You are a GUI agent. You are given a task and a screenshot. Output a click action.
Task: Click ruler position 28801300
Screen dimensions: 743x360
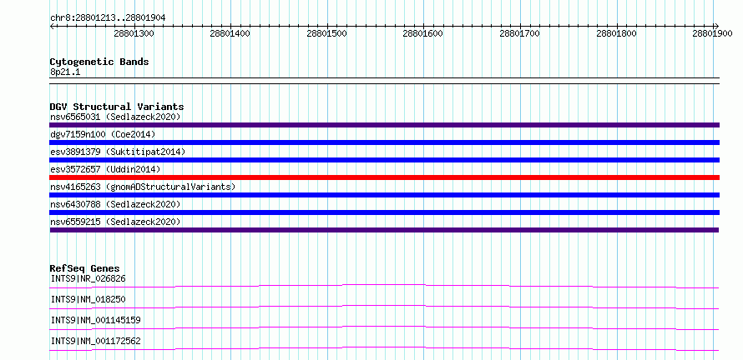tap(134, 34)
